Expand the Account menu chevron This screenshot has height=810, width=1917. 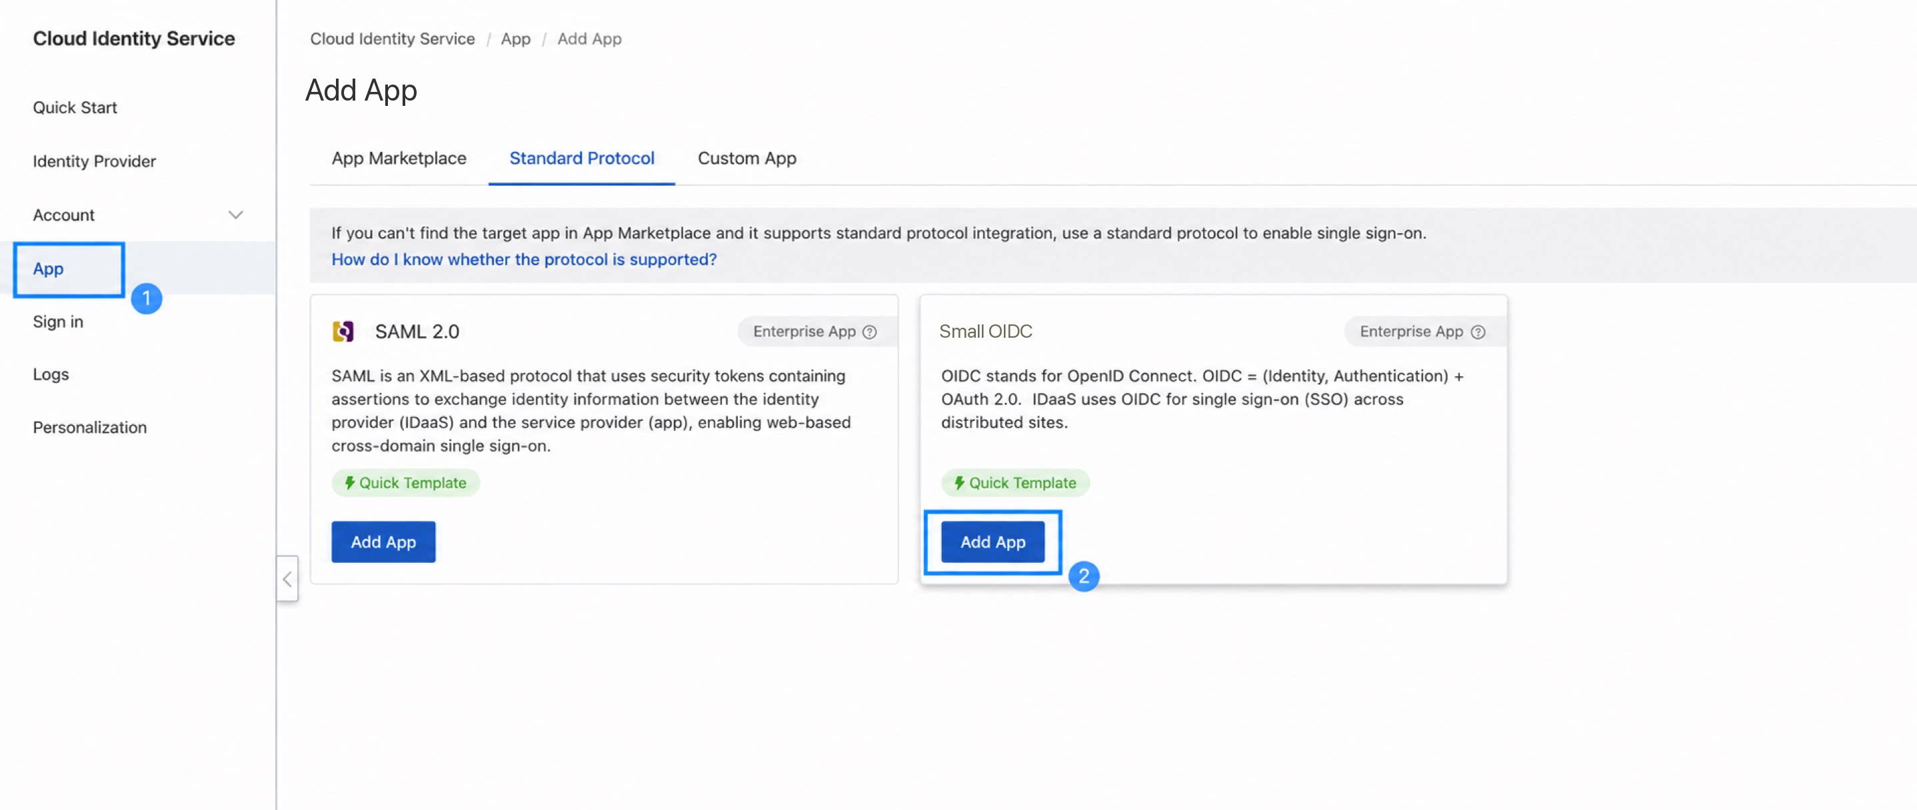point(236,215)
